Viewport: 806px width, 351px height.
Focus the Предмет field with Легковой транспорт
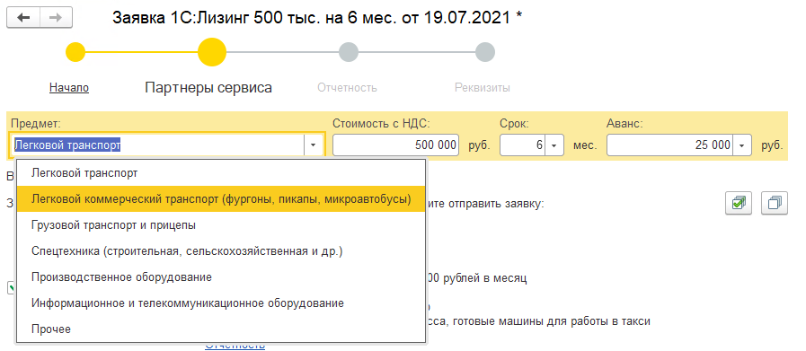click(157, 145)
